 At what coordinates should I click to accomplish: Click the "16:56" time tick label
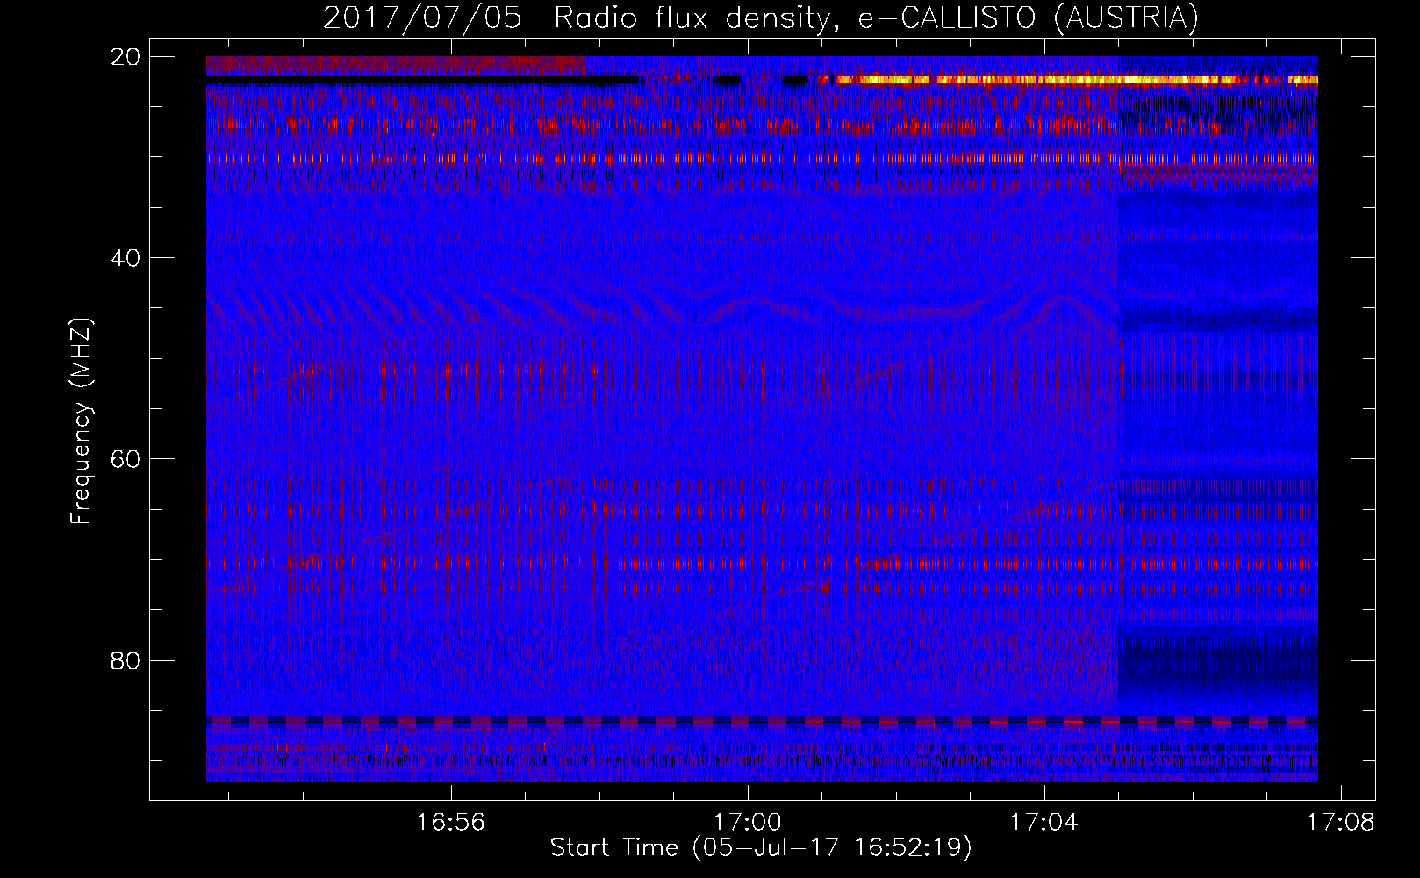[450, 823]
